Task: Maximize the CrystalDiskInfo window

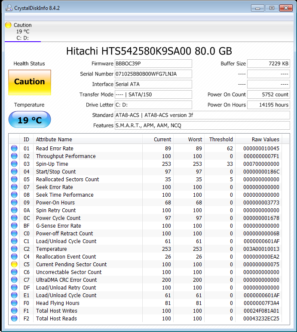Action: tap(272, 8)
